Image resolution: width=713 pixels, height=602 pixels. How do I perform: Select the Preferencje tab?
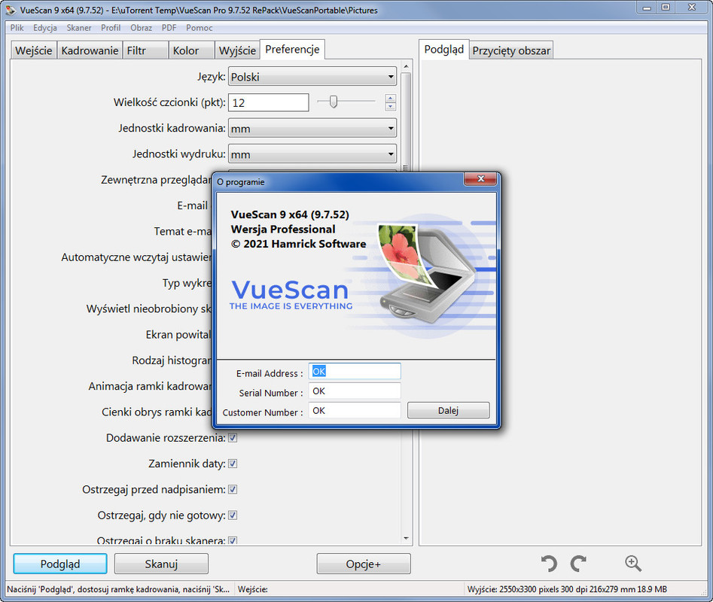coord(292,50)
